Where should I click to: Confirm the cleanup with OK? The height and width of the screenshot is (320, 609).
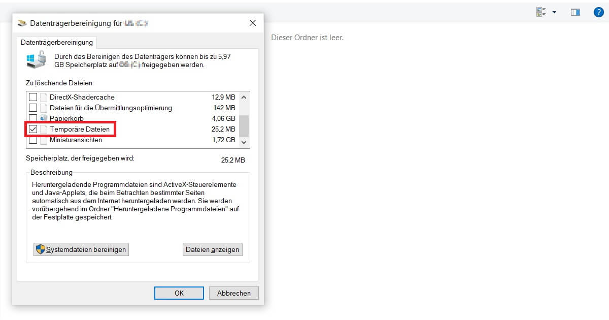click(179, 293)
